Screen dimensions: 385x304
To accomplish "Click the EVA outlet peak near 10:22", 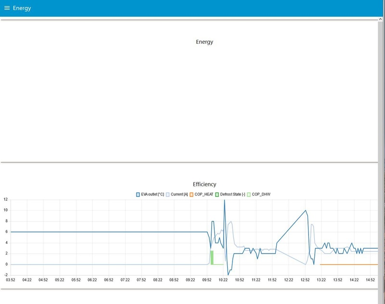I will [x=224, y=201].
